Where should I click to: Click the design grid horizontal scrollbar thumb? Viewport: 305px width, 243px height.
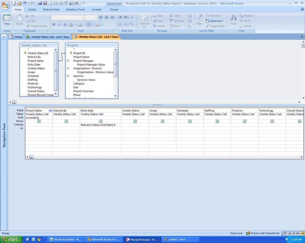point(31,157)
